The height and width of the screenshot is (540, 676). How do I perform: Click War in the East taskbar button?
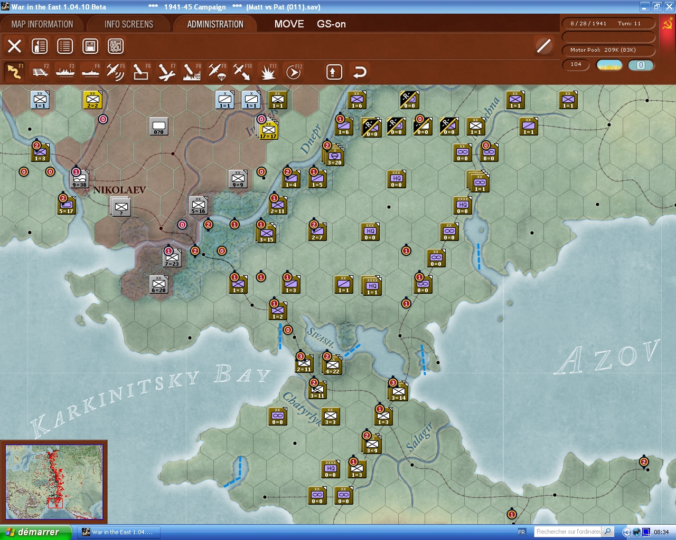119,532
